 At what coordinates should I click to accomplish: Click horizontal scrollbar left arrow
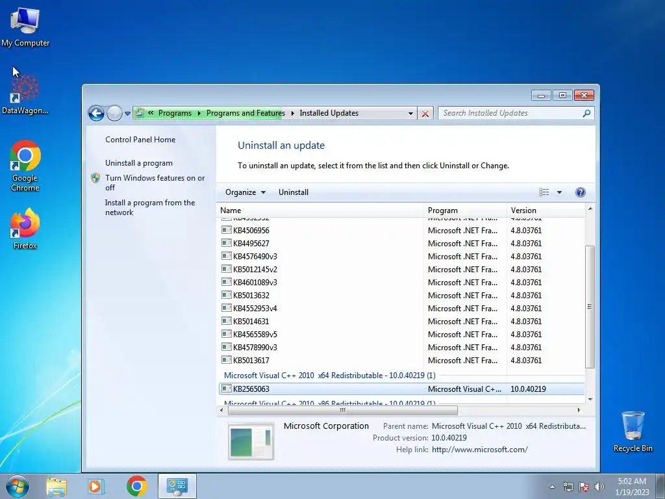222,411
